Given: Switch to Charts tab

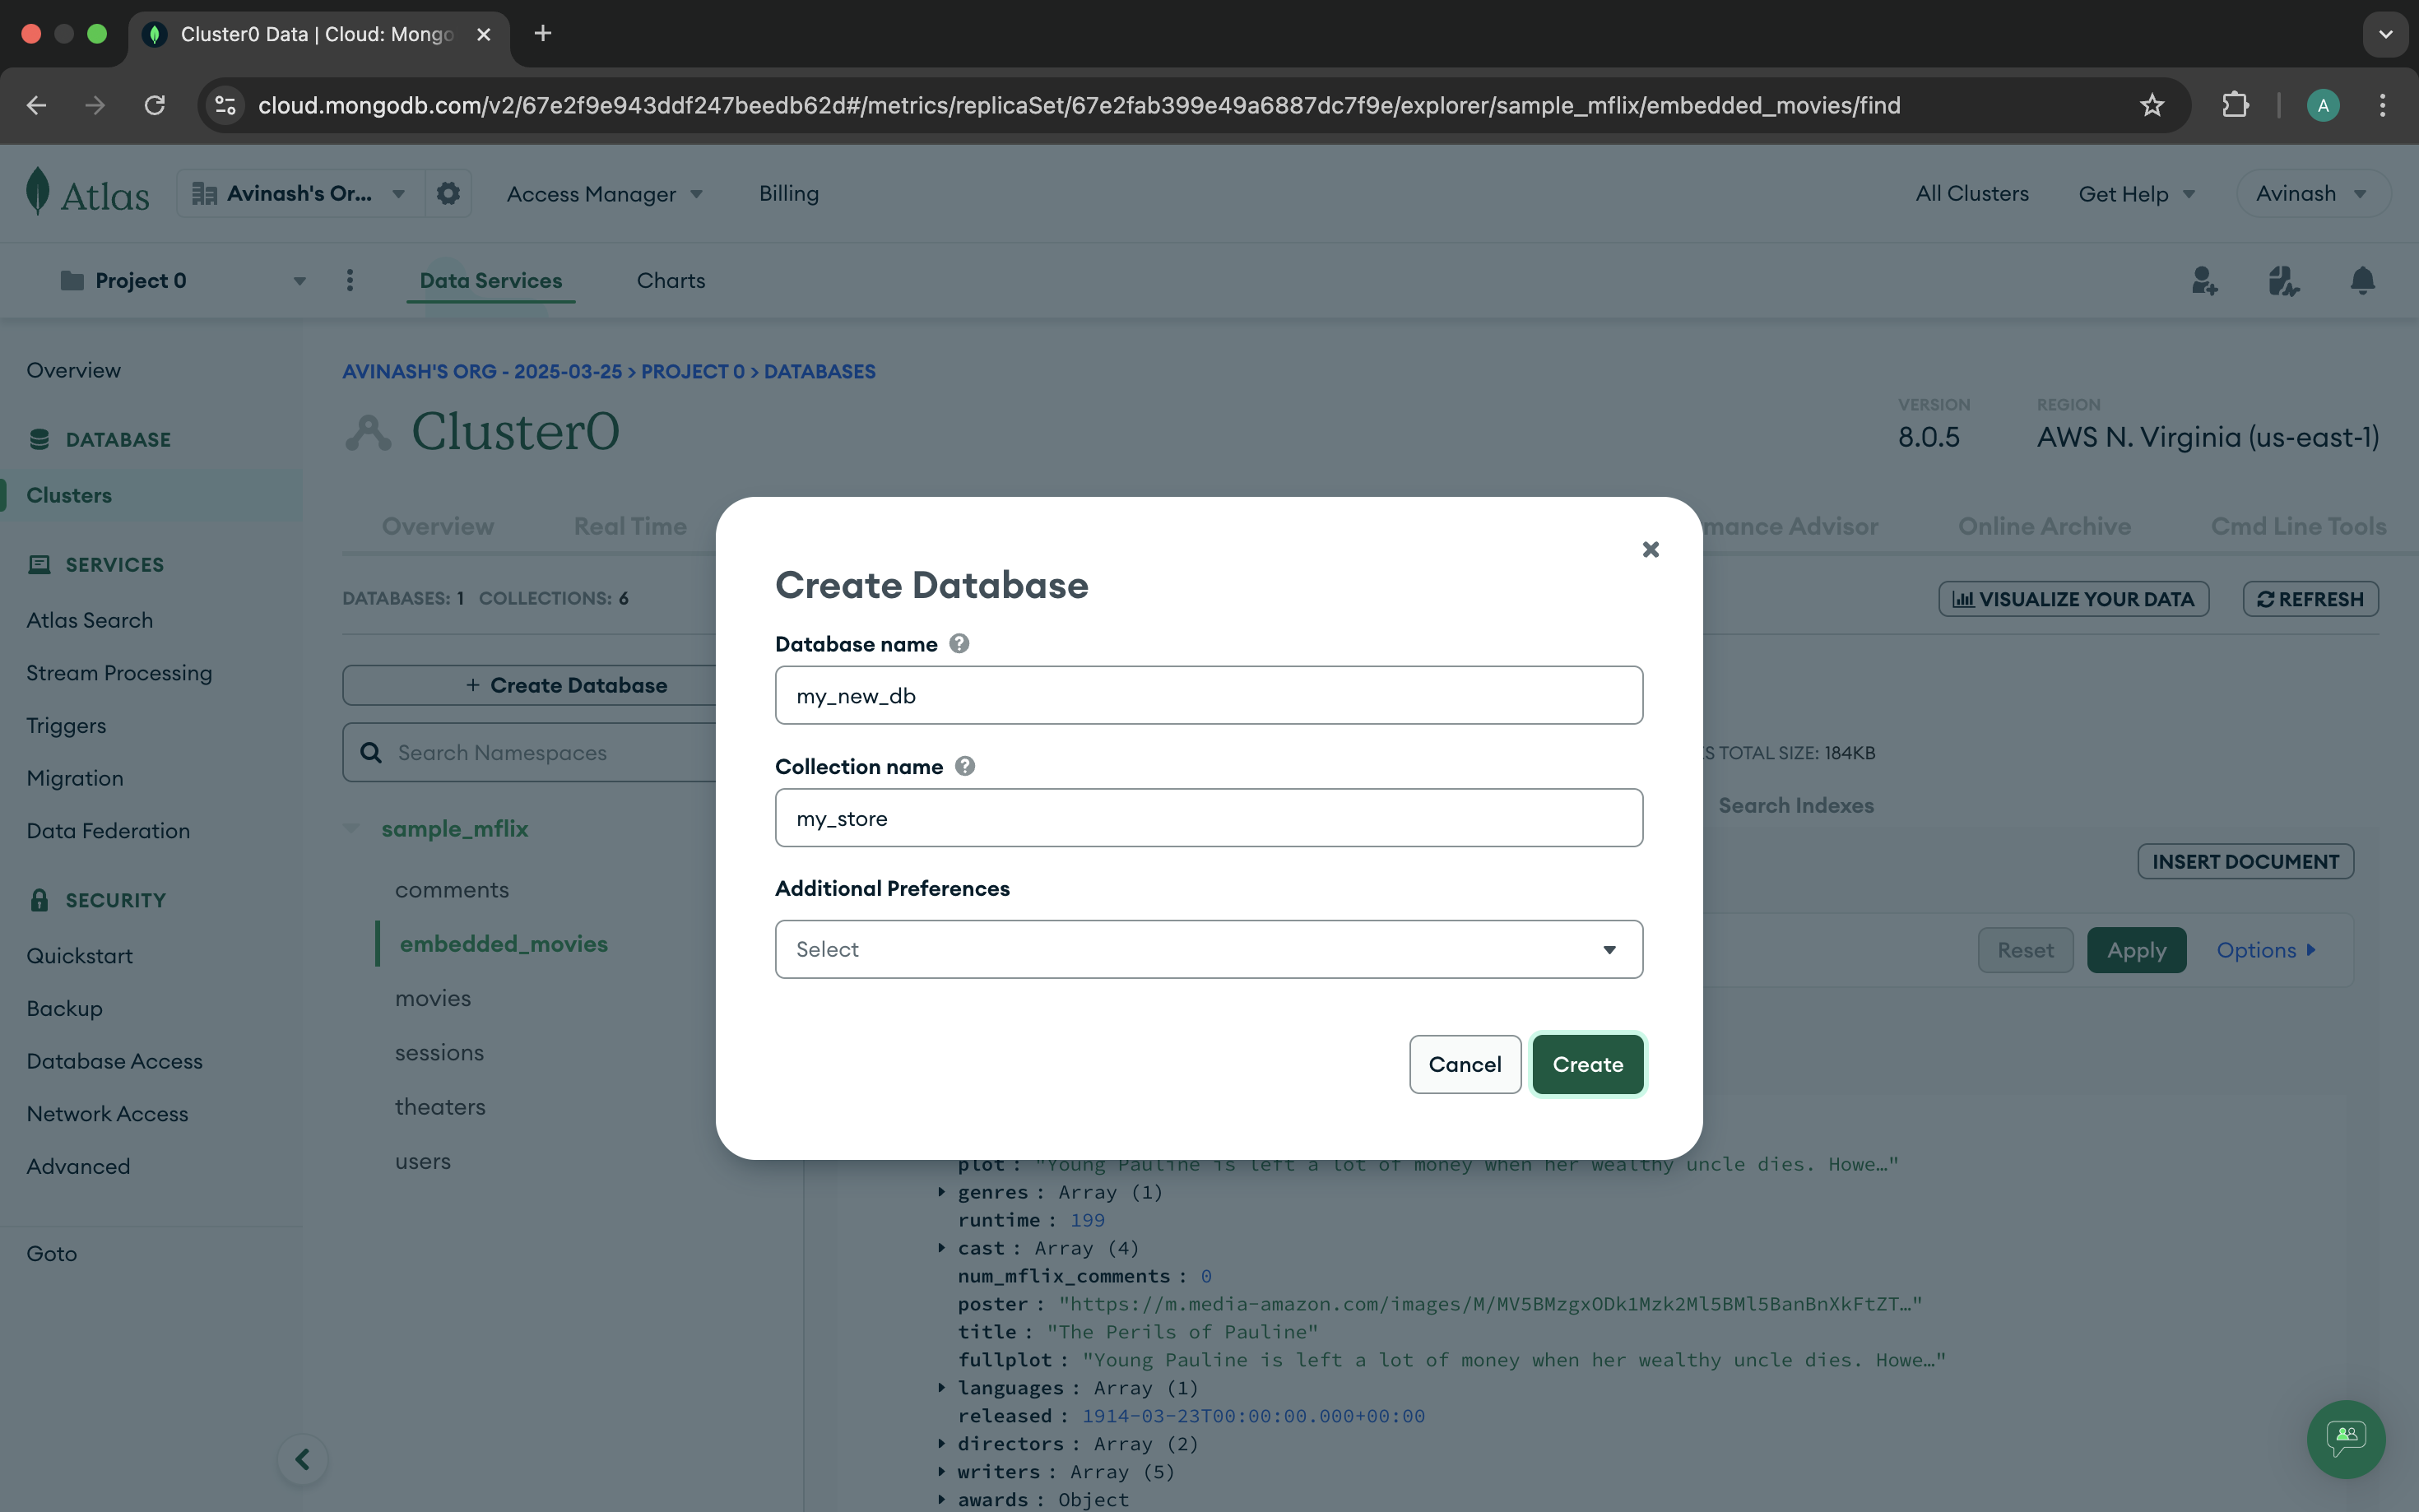Looking at the screenshot, I should pyautogui.click(x=671, y=281).
